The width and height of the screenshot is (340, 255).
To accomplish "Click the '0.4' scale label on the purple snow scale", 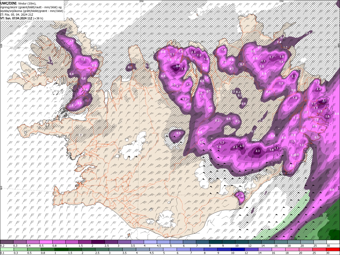I will pyautogui.click(x=28, y=246).
